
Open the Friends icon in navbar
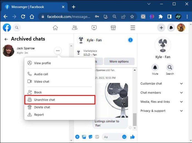(x=75, y=28)
